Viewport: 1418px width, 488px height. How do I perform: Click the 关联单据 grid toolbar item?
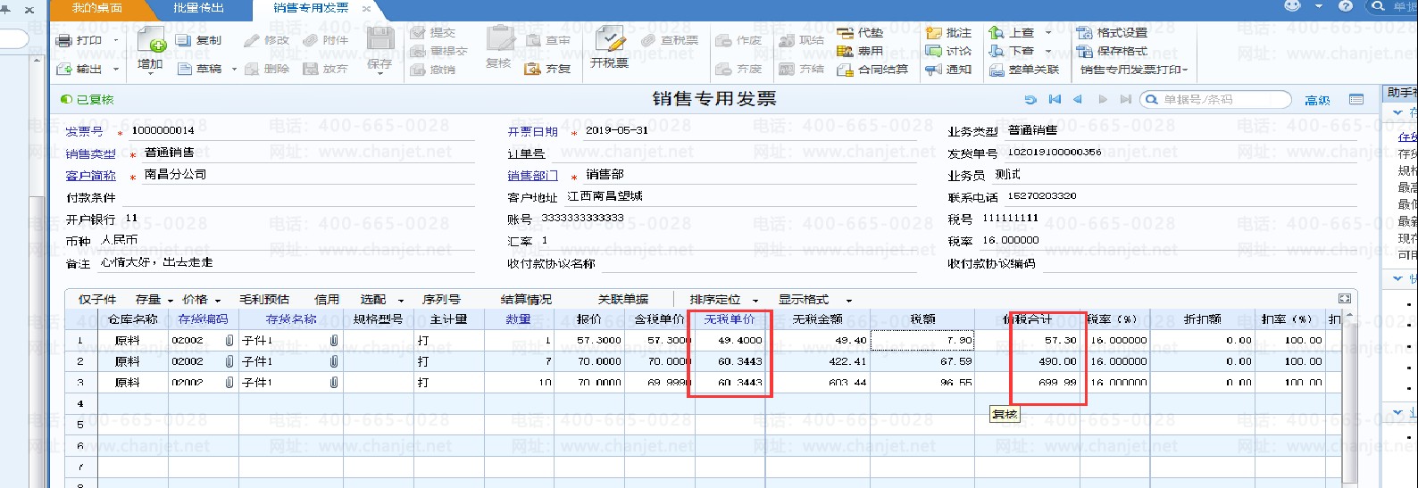[x=623, y=300]
